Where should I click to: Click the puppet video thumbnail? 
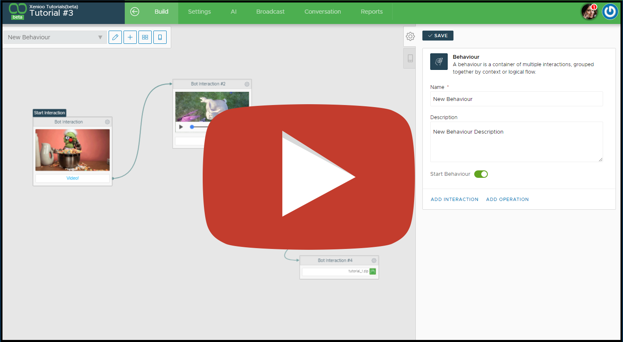[x=73, y=150]
